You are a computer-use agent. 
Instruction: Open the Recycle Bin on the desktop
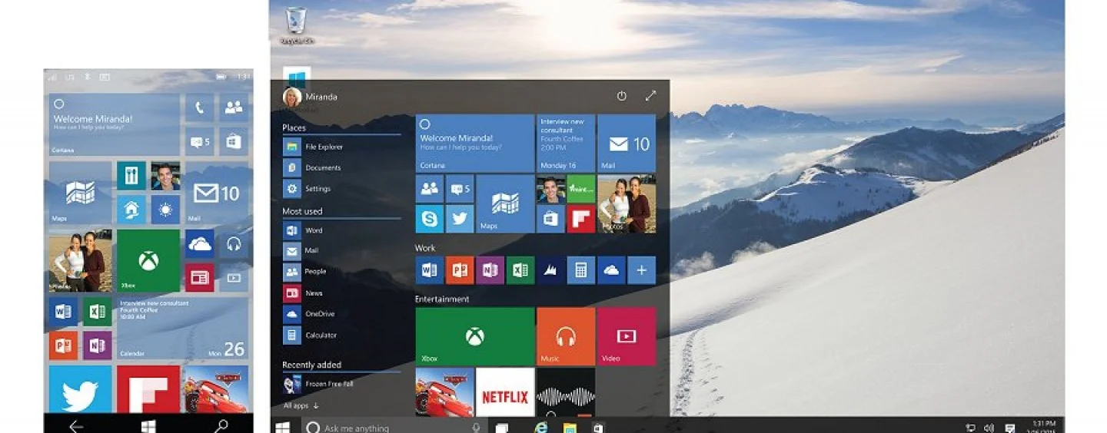tap(296, 25)
